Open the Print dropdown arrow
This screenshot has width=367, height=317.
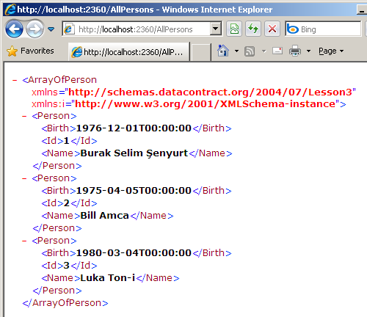click(308, 51)
